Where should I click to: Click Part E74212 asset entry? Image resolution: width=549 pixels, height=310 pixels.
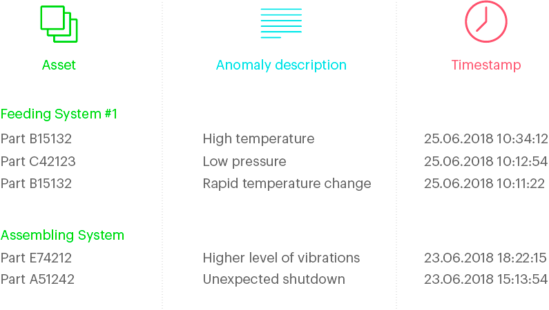click(36, 258)
